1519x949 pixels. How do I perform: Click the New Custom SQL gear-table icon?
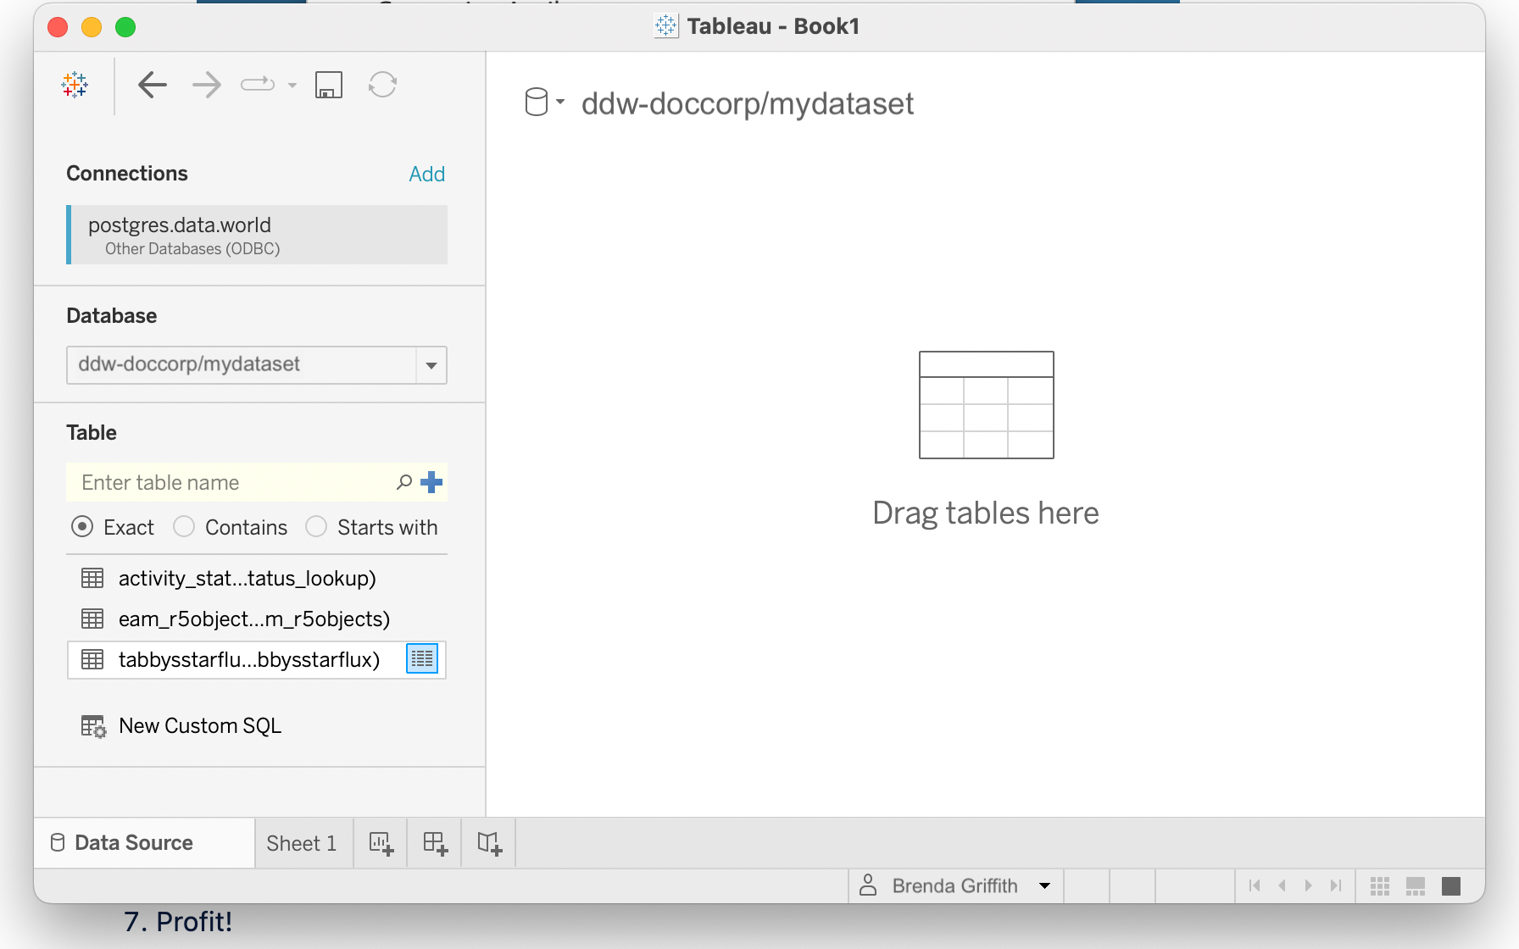[93, 726]
